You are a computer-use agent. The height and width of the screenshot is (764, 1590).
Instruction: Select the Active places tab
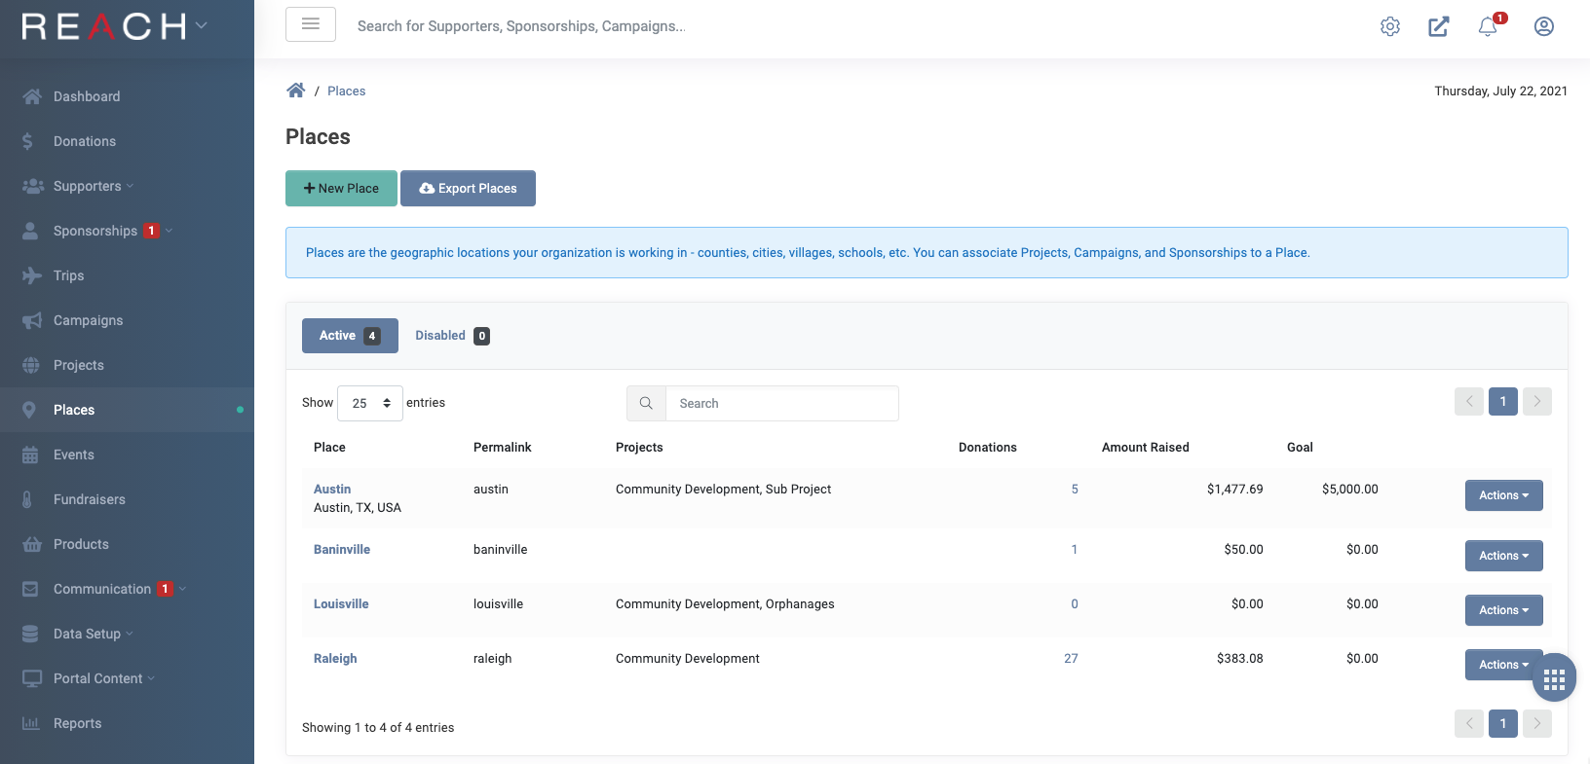coord(350,336)
